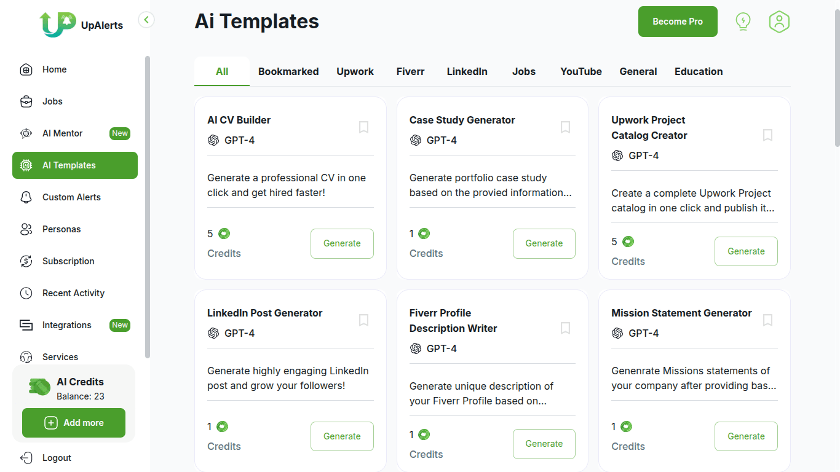Screen dimensions: 840x472
Task: Bookmark the Fiverr Profile Description Writer template
Action: 565,328
